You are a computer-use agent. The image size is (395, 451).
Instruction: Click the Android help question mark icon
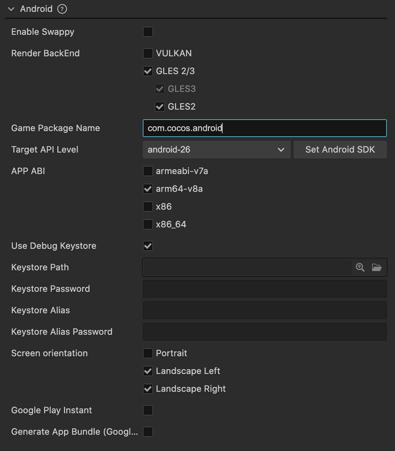[62, 9]
